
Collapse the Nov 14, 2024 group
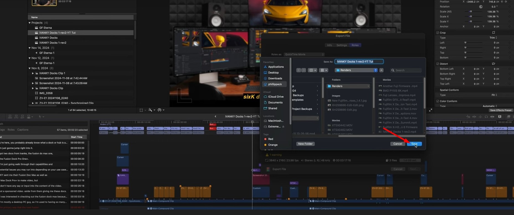30,48
